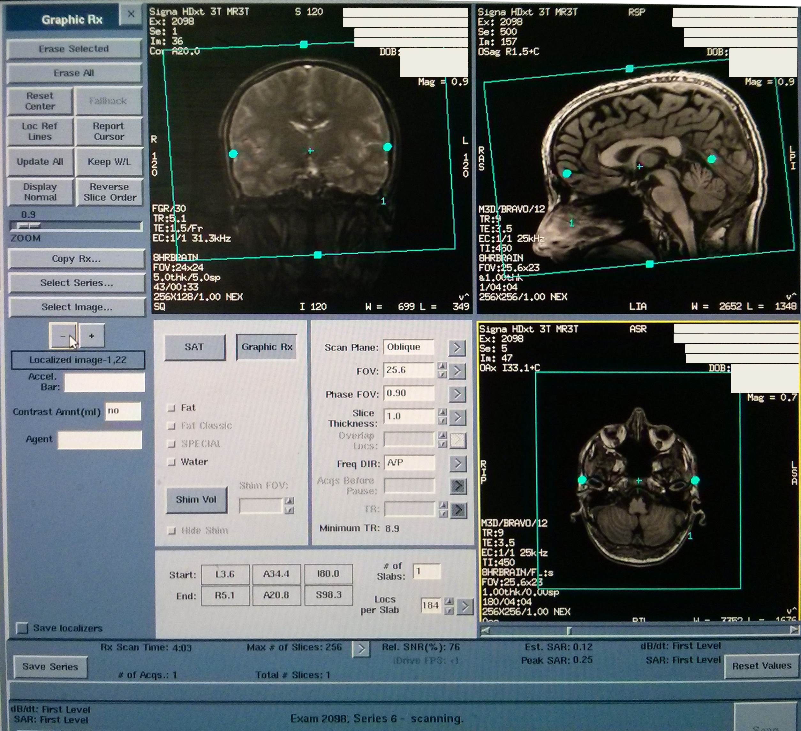Screen dimensions: 801x731
Task: Increase FOV with up stepper arrow
Action: coord(442,366)
